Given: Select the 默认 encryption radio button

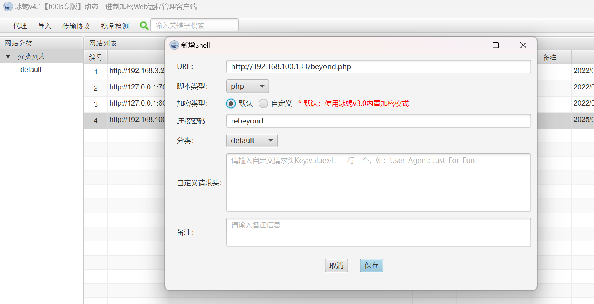Looking at the screenshot, I should (231, 104).
